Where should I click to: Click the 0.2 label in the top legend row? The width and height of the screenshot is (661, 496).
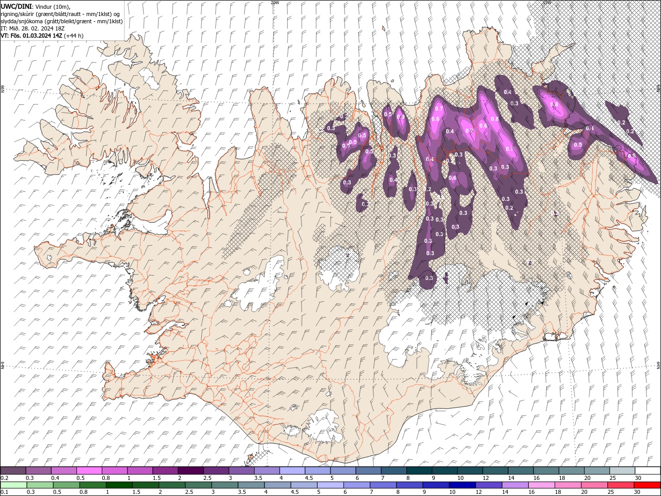click(x=4, y=478)
